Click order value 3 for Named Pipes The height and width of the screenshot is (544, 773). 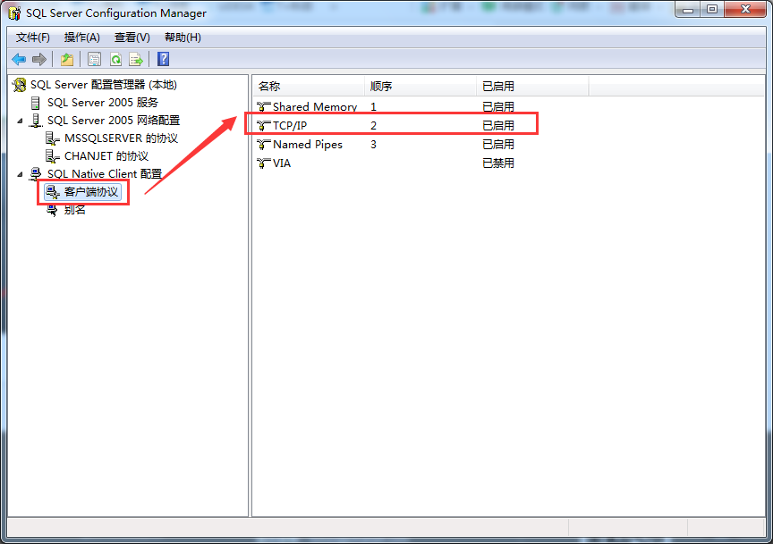(373, 144)
